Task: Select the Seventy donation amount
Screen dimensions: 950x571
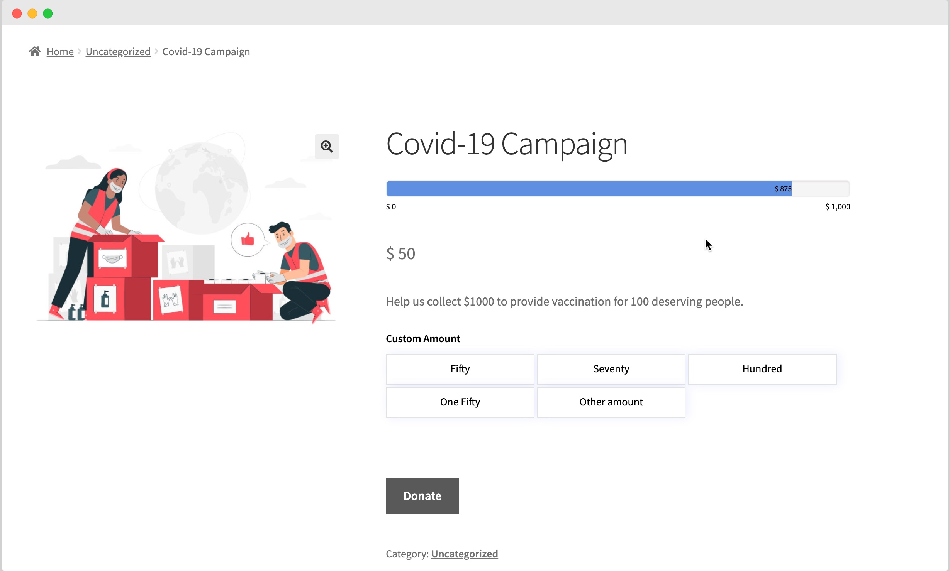Action: click(611, 369)
